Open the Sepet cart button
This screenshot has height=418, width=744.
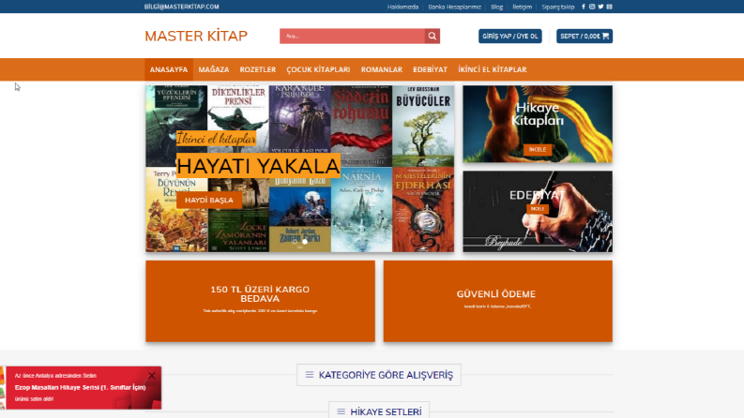(x=585, y=36)
